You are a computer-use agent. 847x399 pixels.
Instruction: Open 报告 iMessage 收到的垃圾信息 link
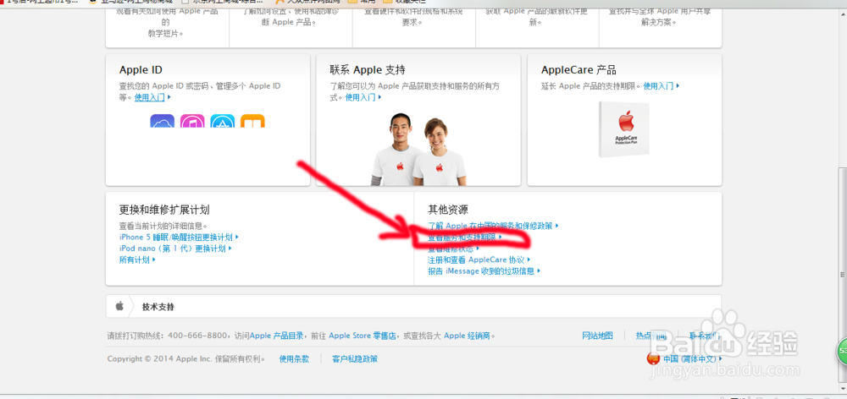[481, 271]
